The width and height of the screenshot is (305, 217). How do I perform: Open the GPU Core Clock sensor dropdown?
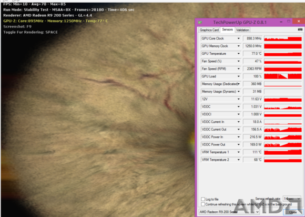[x=238, y=38]
